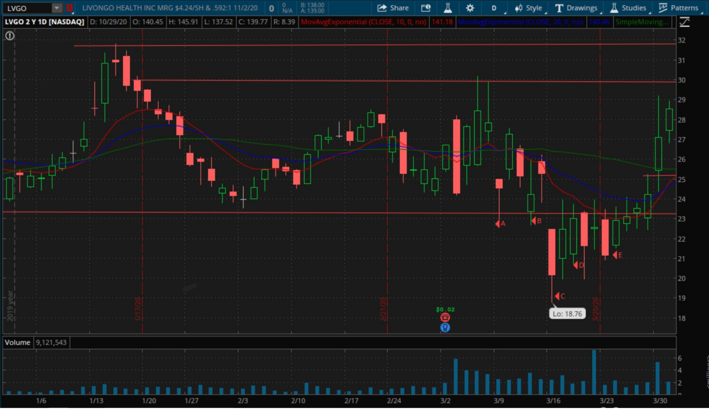Click the blue lightbulb event icon
709x409 pixels.
(445, 327)
